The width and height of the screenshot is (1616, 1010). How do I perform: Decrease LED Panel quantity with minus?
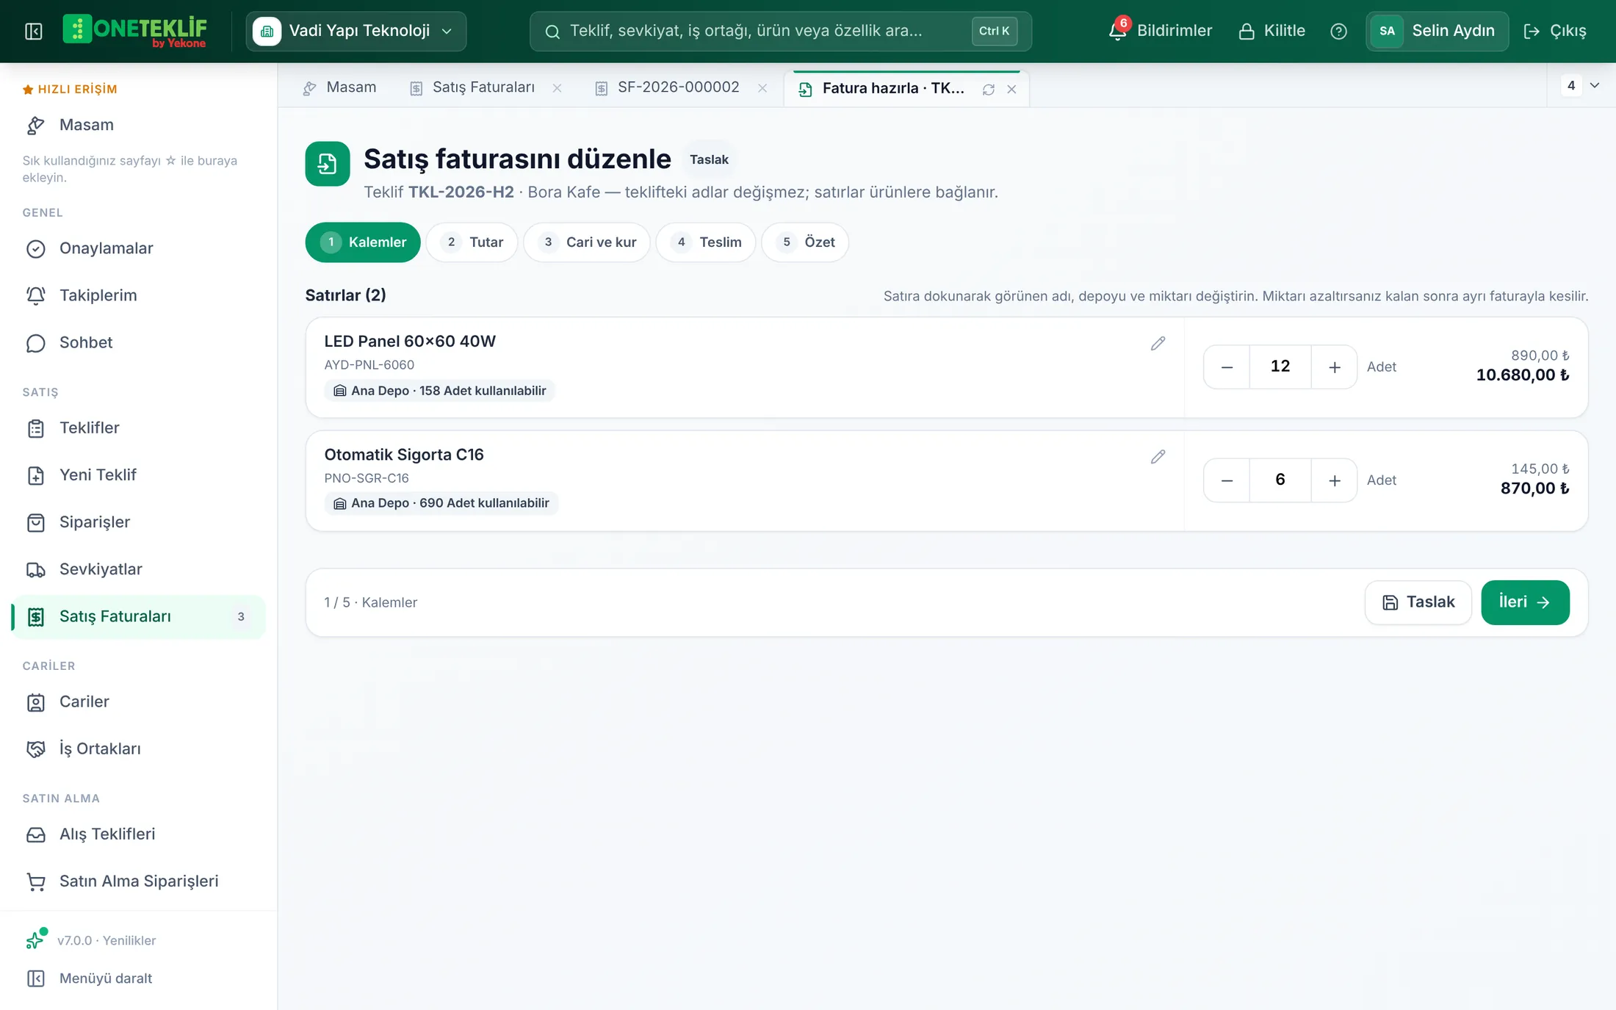pos(1227,367)
